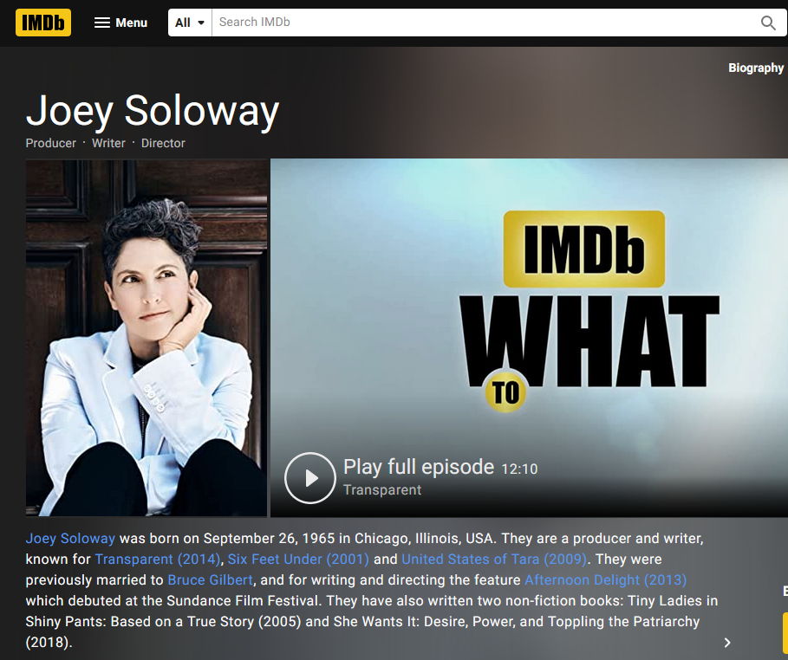Open Joey Soloway's portrait photo

147,338
